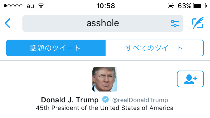
Task: Compose a new tweet with feather icon
Action: click(198, 23)
